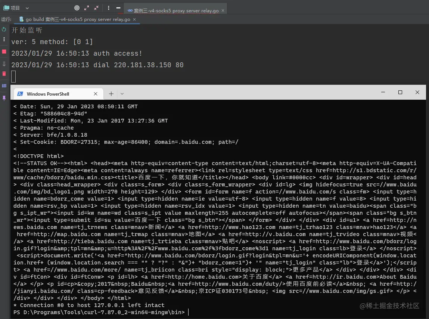Image resolution: width=429 pixels, height=319 pixels.
Task: Click the Etag header line
Action: 50,113
